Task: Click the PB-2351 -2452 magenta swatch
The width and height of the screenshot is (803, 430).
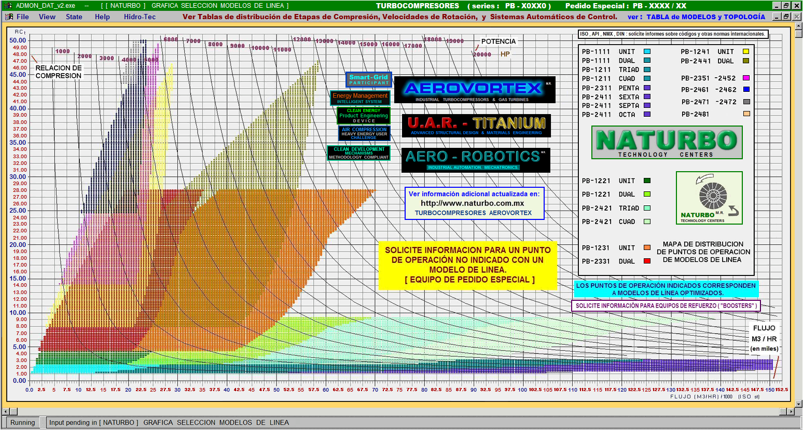Action: point(746,78)
